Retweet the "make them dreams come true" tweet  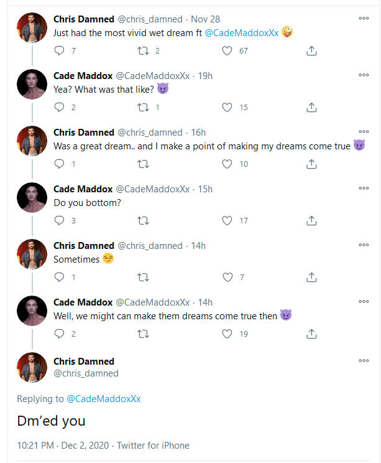click(144, 334)
